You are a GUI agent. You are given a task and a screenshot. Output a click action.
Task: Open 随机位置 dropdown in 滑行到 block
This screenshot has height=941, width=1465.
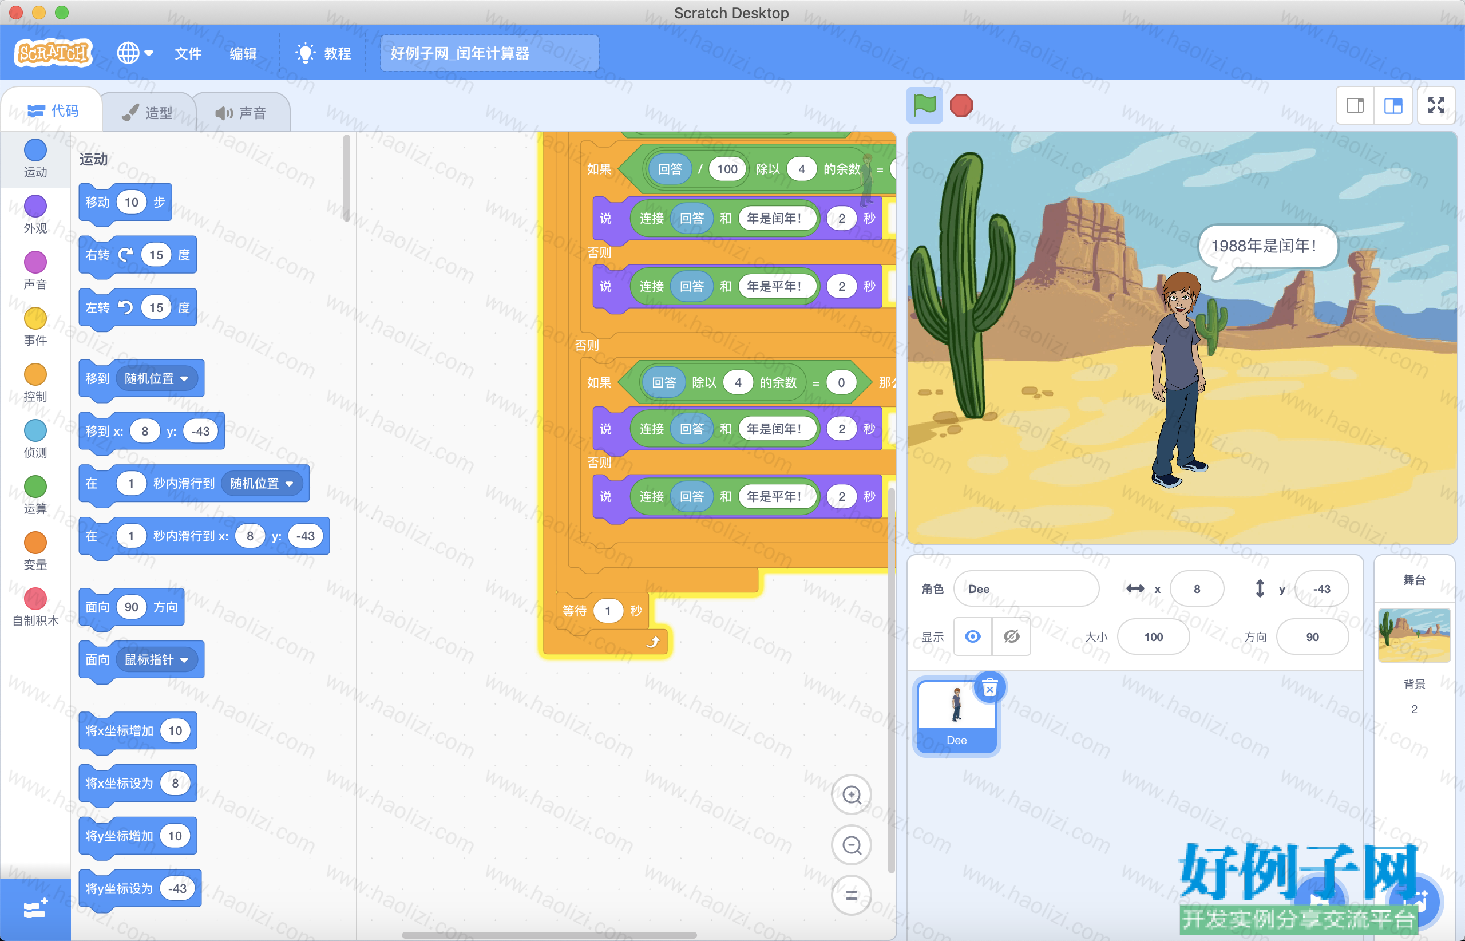262,483
